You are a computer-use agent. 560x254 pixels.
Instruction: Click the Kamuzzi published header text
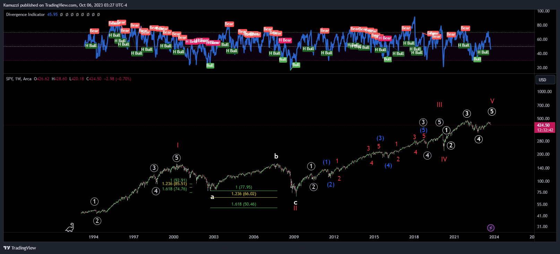point(65,5)
